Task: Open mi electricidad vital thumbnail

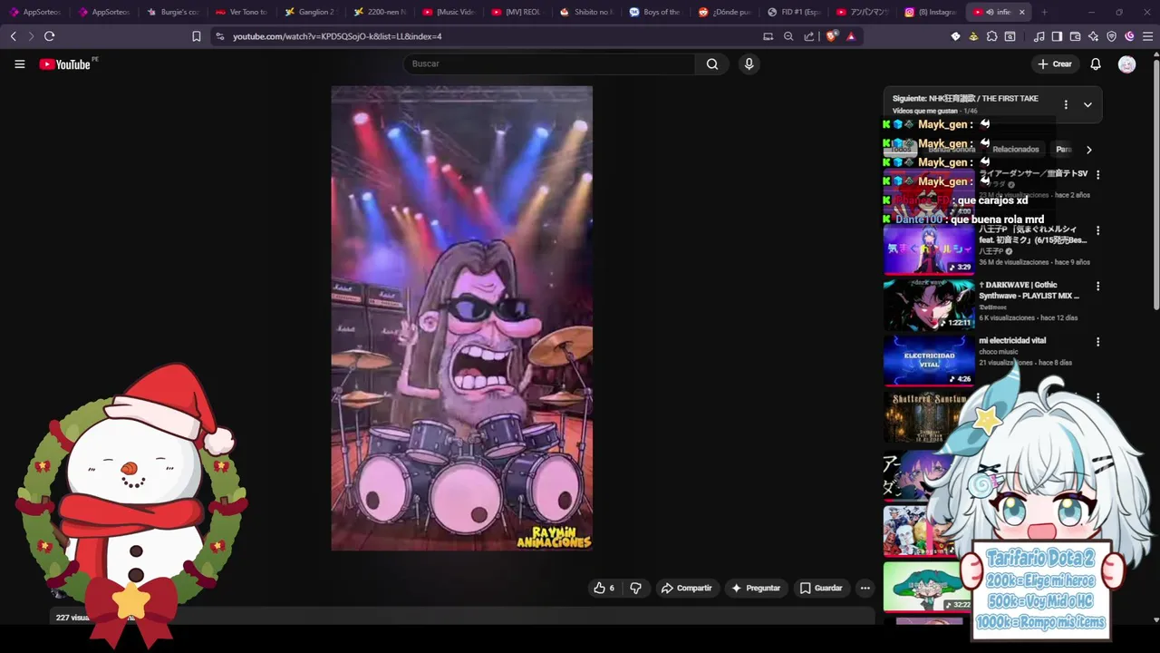Action: coord(928,361)
